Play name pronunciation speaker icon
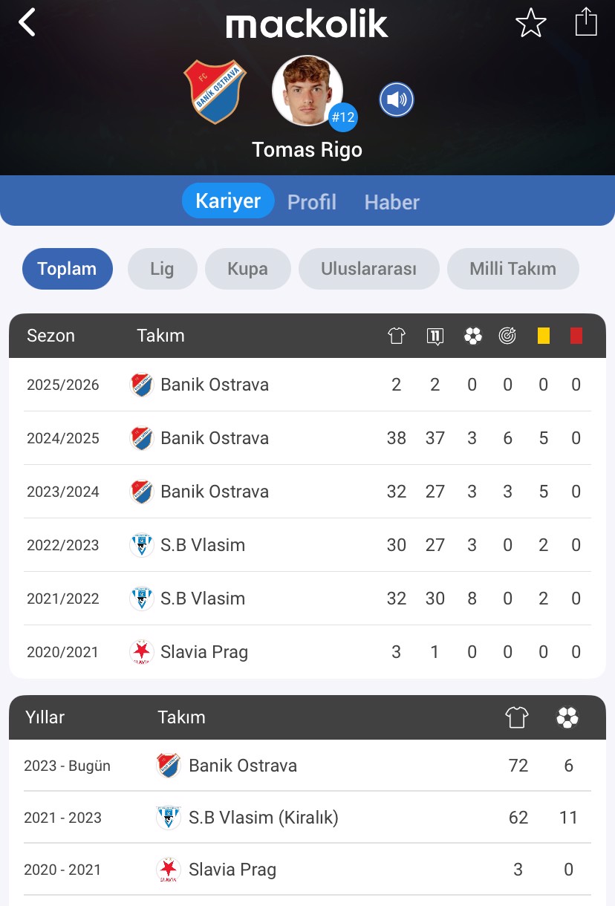This screenshot has width=615, height=906. (397, 100)
